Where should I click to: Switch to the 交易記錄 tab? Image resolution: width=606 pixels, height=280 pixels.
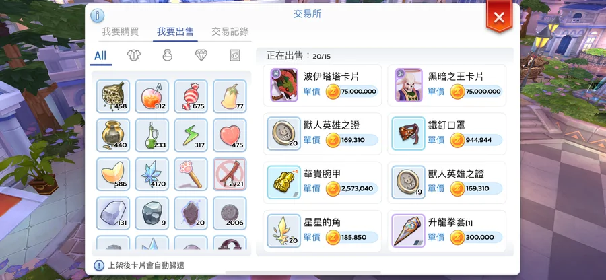pos(230,32)
